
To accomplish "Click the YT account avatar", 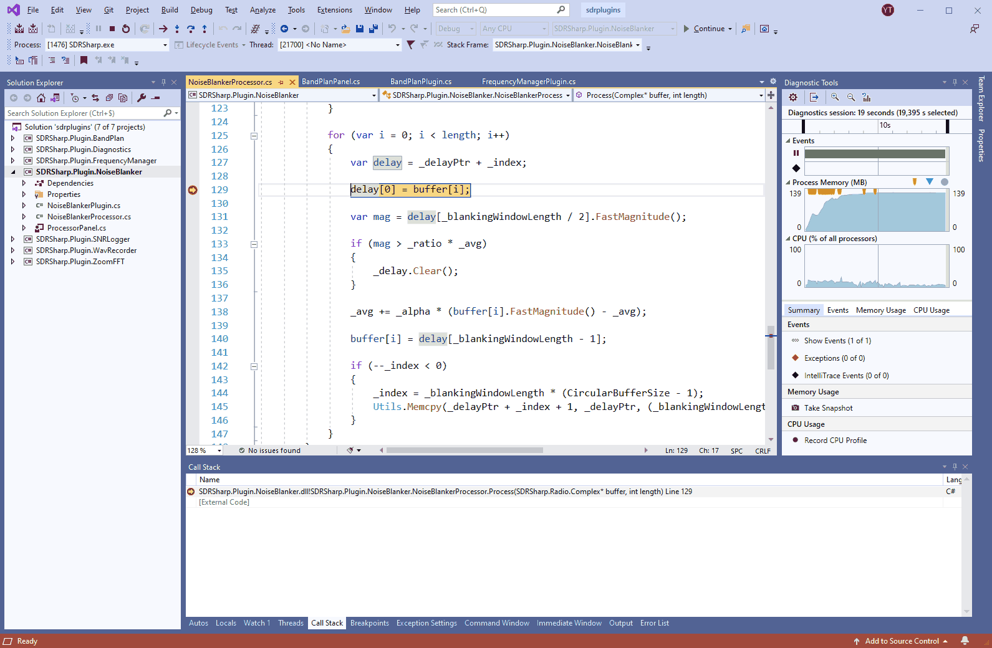I will 888,10.
